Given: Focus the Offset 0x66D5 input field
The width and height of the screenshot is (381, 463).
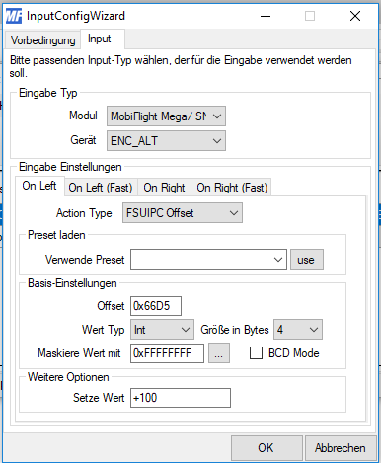Looking at the screenshot, I should [x=156, y=306].
